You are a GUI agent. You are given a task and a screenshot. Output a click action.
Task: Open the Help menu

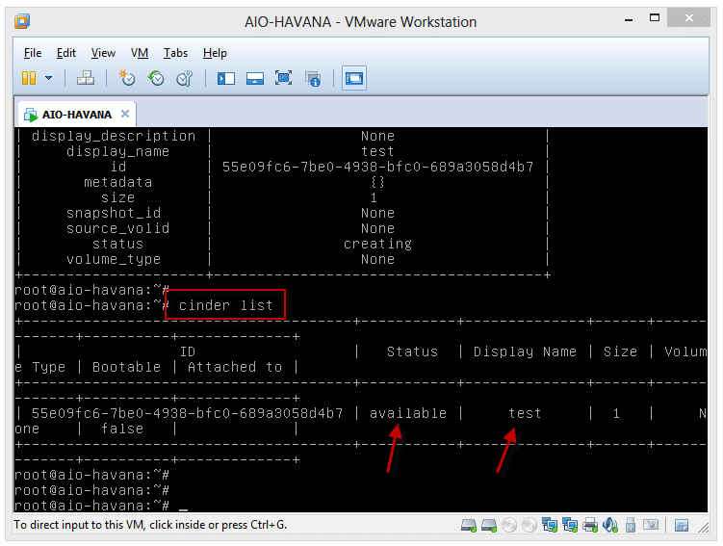pos(215,53)
